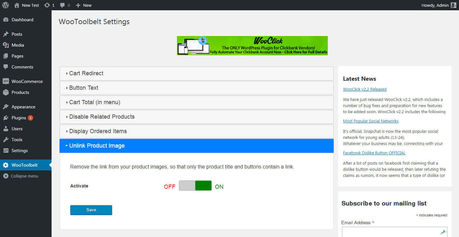Click the Posts pushpin icon
The image size is (459, 237).
pyautogui.click(x=6, y=34)
